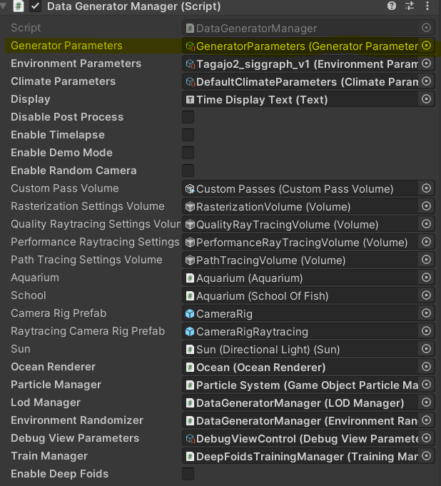
Task: Open object picker for Raytracing Camera Rig Prefab
Action: 427,331
